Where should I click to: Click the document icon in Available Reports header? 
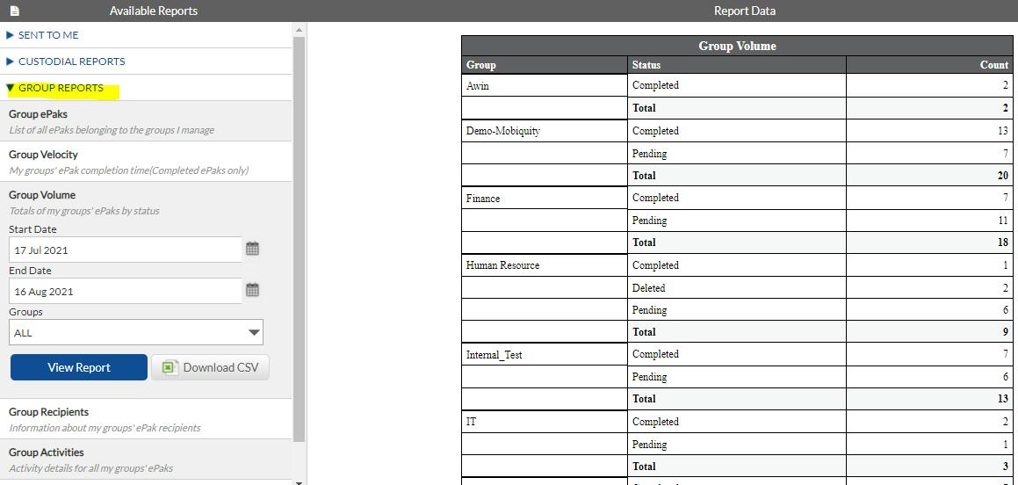pyautogui.click(x=14, y=11)
